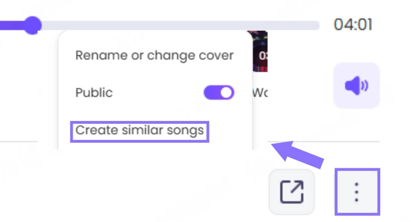This screenshot has height=222, width=411.
Task: Choose 'Create similar songs' from the menu
Action: click(140, 130)
